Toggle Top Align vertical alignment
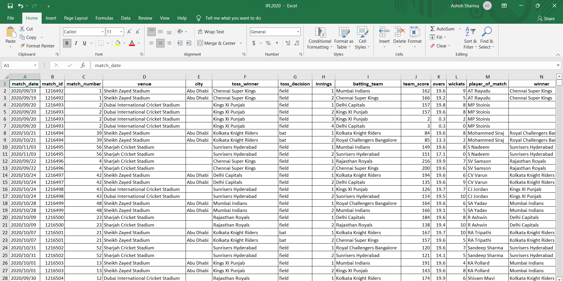Image resolution: width=563 pixels, height=281 pixels. coord(152,32)
